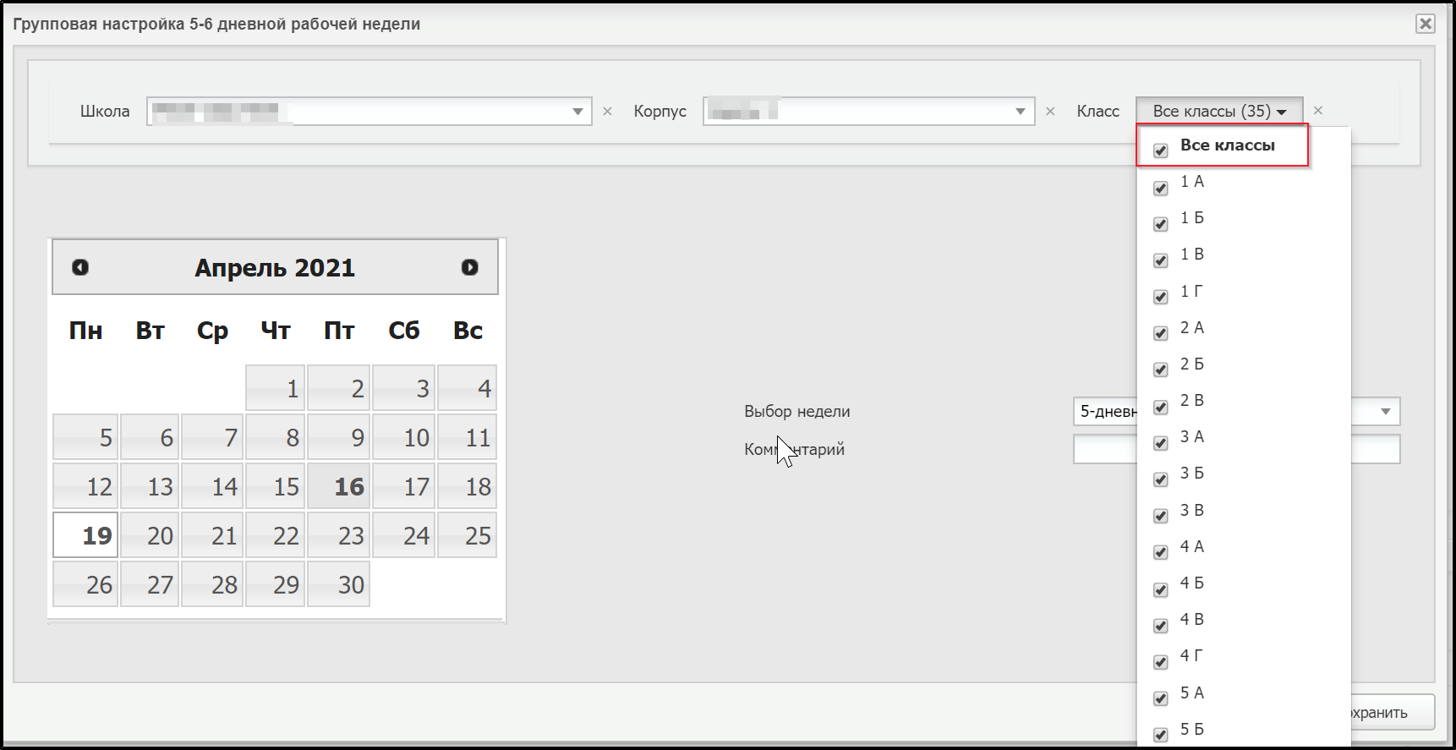This screenshot has width=1456, height=750.
Task: Toggle class 1 Б checkbox
Action: (1161, 224)
